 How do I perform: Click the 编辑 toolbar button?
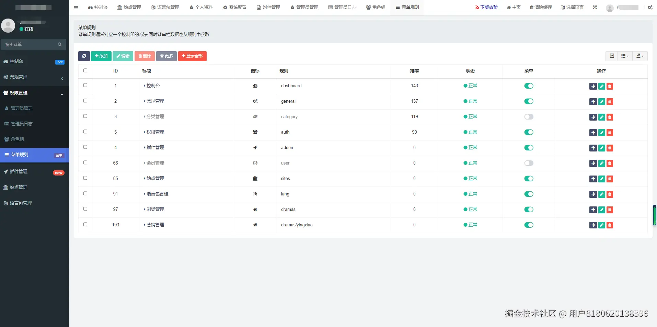[123, 56]
